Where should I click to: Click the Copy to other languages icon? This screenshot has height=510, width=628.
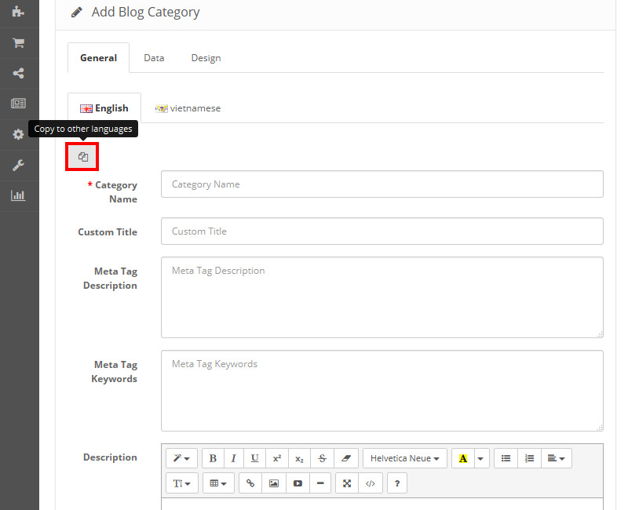pos(82,157)
